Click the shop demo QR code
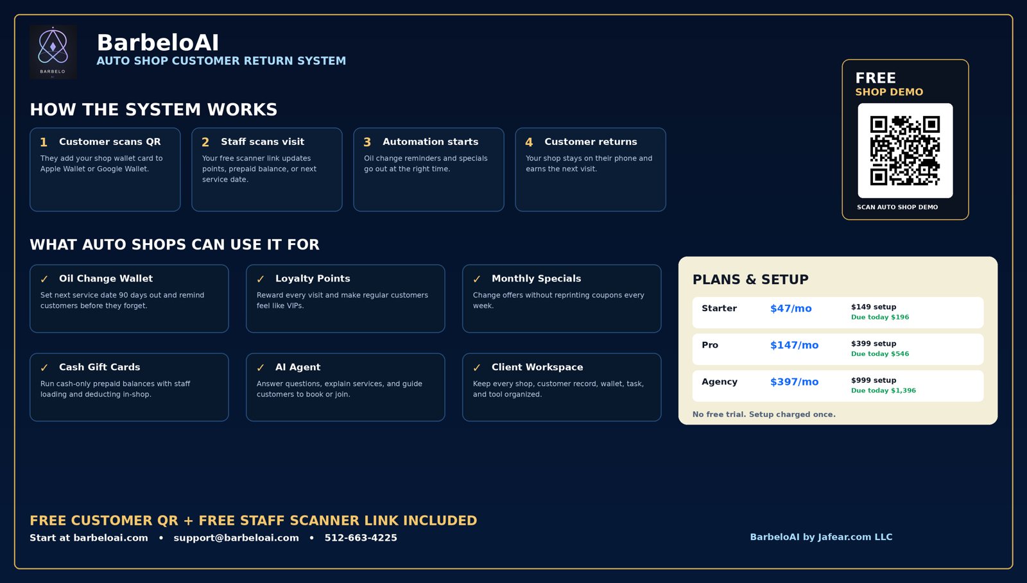 905,151
